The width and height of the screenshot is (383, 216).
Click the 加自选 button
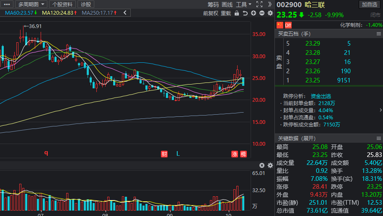pos(370,4)
